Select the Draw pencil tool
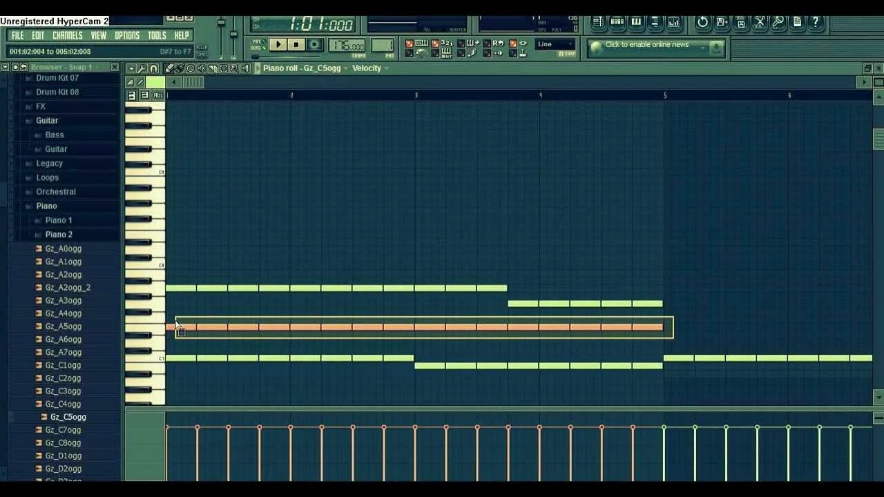 169,68
